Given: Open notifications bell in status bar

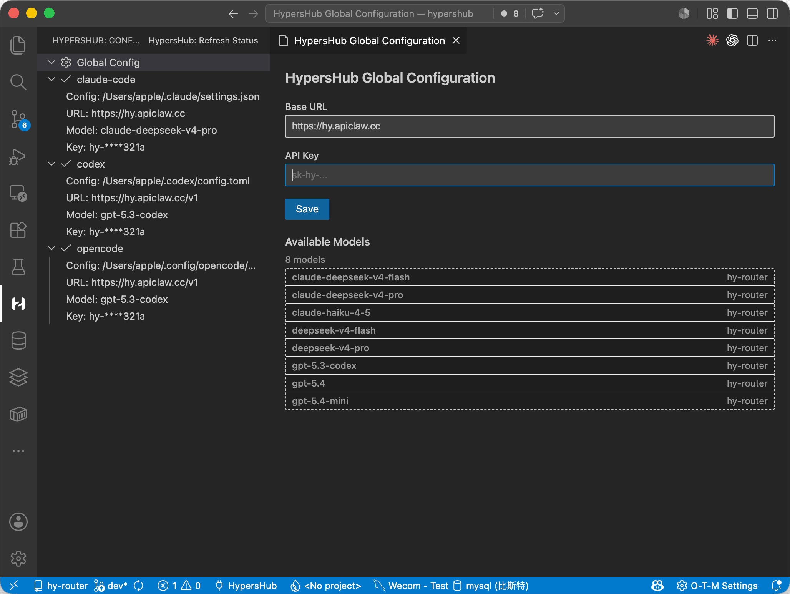Looking at the screenshot, I should [x=776, y=586].
